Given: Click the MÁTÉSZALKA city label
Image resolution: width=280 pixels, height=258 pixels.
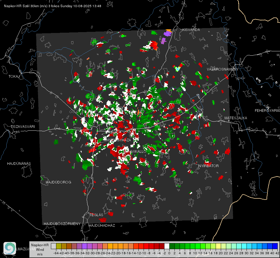Looking at the screenshot, I should [x=236, y=118].
